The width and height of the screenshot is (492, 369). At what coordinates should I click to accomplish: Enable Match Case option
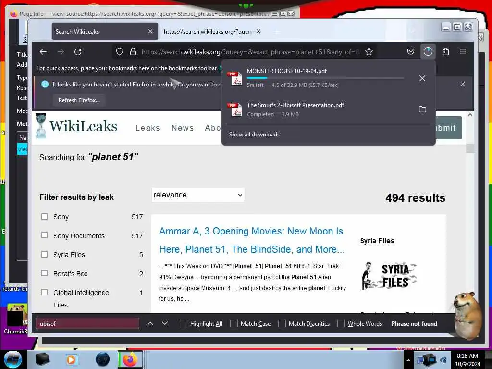point(234,323)
